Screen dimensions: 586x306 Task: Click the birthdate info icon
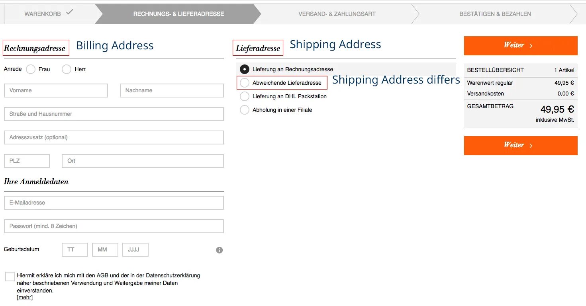pos(219,250)
